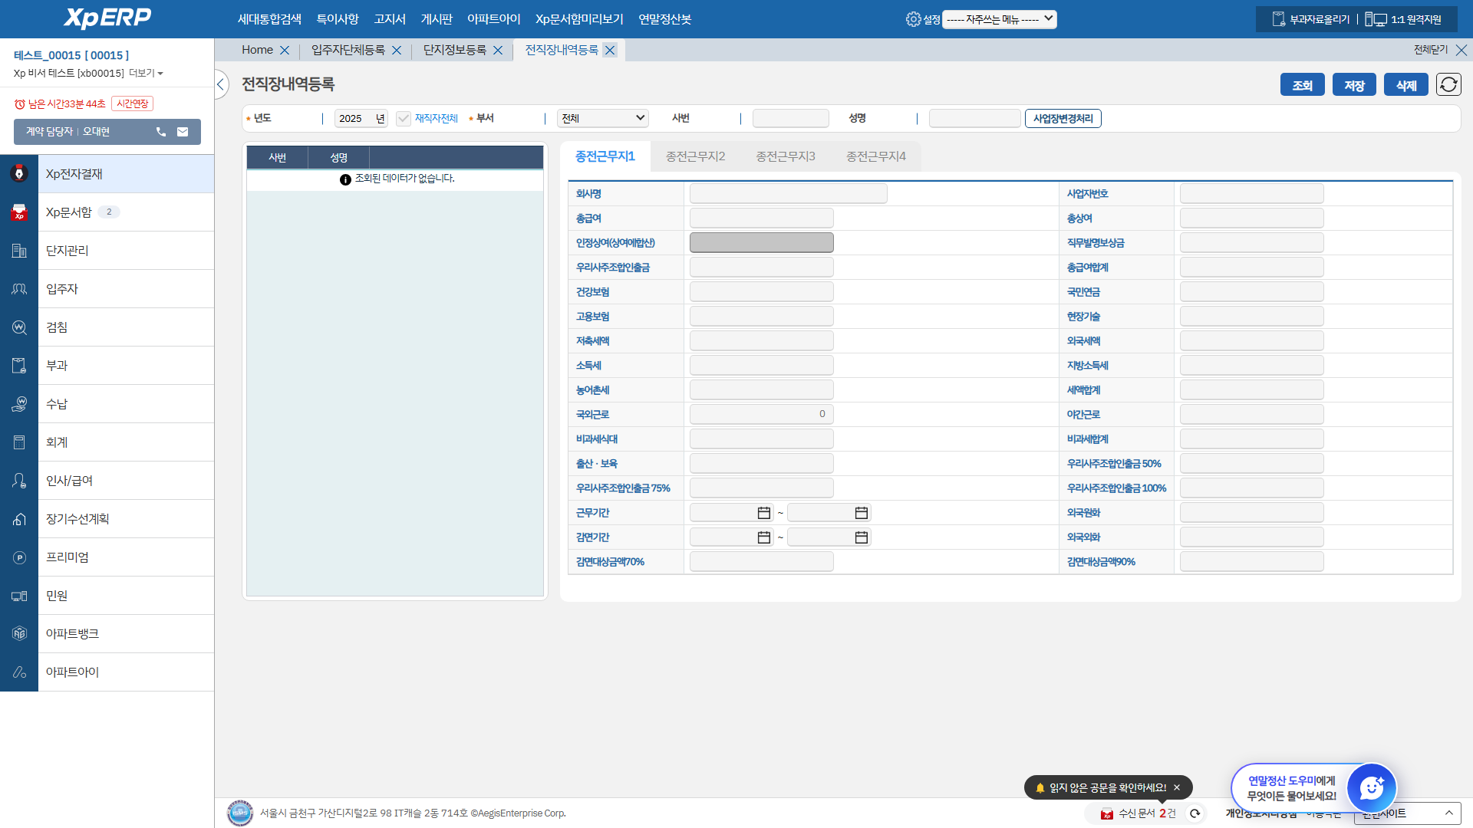Open the chatbot assistant icon

click(x=1371, y=787)
